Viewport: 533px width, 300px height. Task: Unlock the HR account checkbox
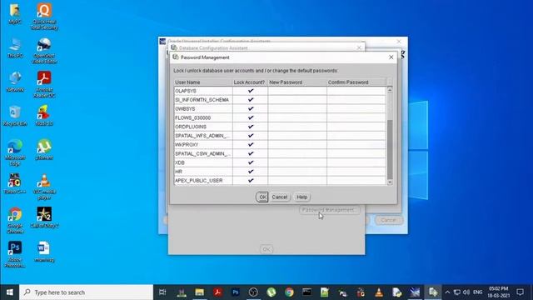click(x=251, y=172)
